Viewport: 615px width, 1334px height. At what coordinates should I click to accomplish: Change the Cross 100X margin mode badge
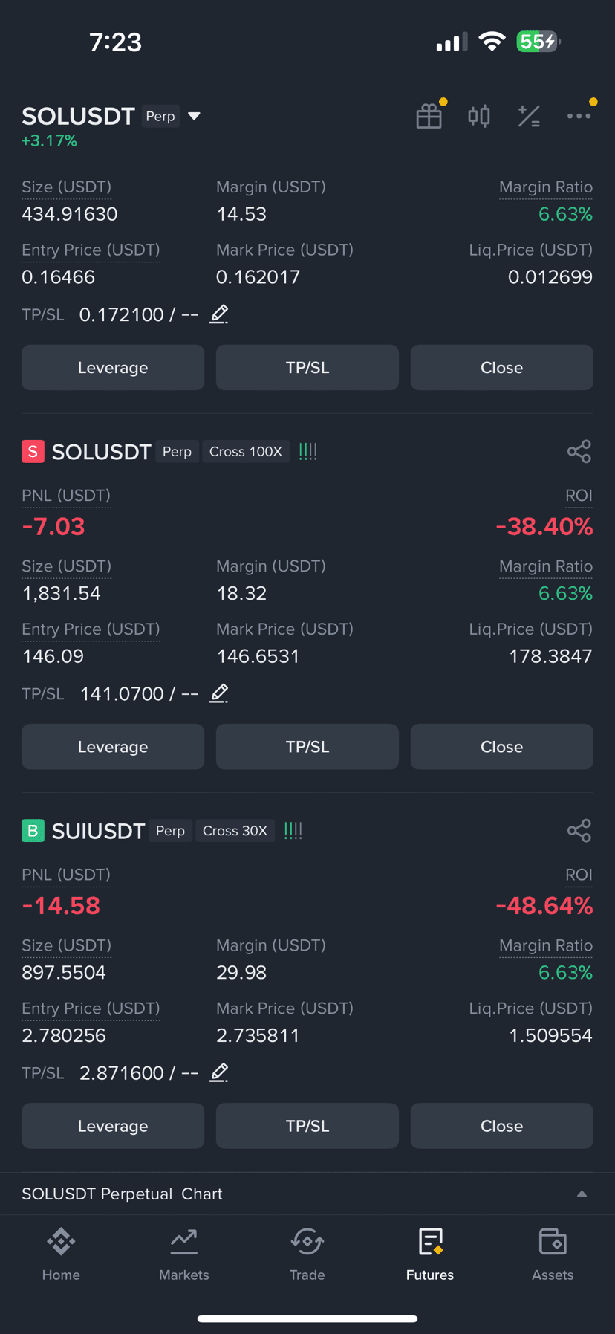tap(246, 451)
